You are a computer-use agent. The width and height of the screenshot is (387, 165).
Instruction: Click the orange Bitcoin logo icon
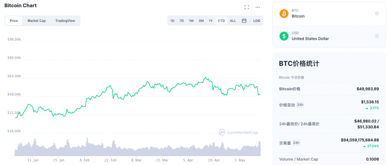pos(284,14)
